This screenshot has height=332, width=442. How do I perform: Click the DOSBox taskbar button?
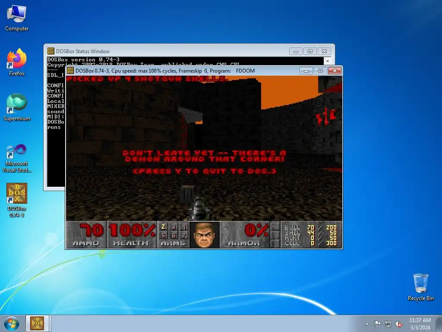pyautogui.click(x=38, y=323)
